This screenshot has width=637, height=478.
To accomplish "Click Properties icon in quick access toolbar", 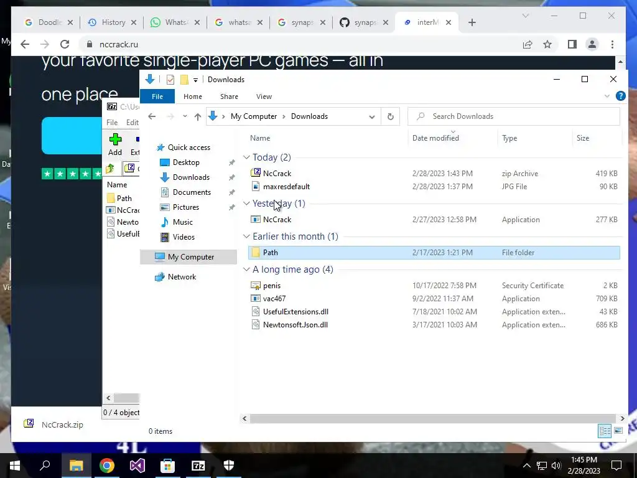I will tap(170, 80).
